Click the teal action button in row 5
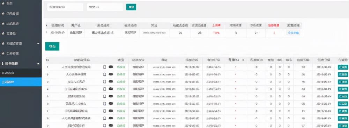Image resolution: width=349 pixels, height=128 pixels. click(x=343, y=96)
